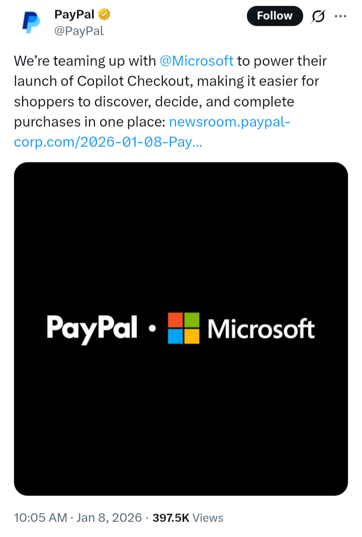Open the PayPal profile avatar

click(x=31, y=23)
